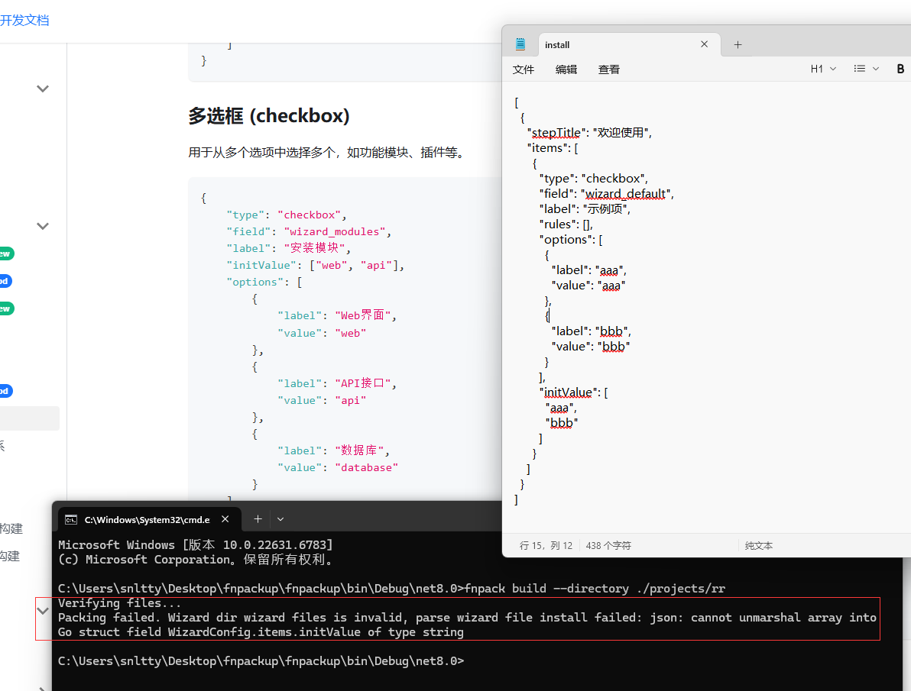Add a new Notepad tab with plus
Viewport: 911px width, 691px height.
(738, 44)
